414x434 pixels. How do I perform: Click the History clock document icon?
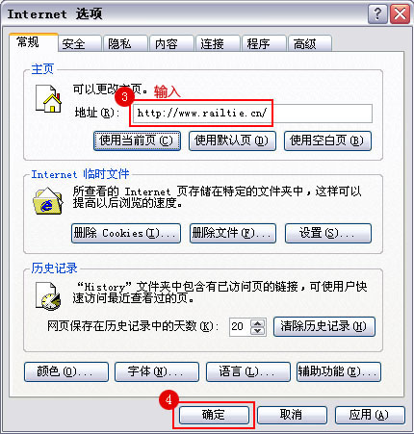coord(48,296)
